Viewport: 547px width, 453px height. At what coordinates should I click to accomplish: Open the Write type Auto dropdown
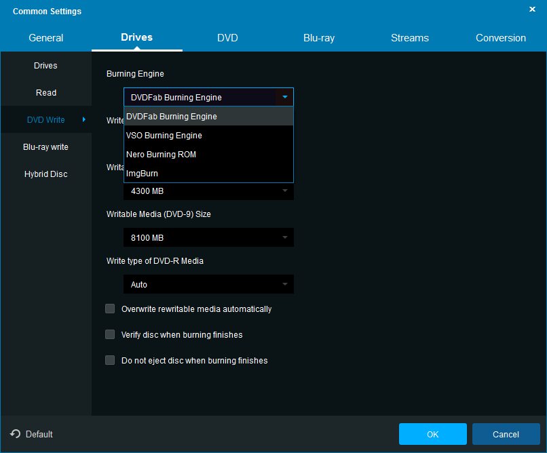pos(208,284)
